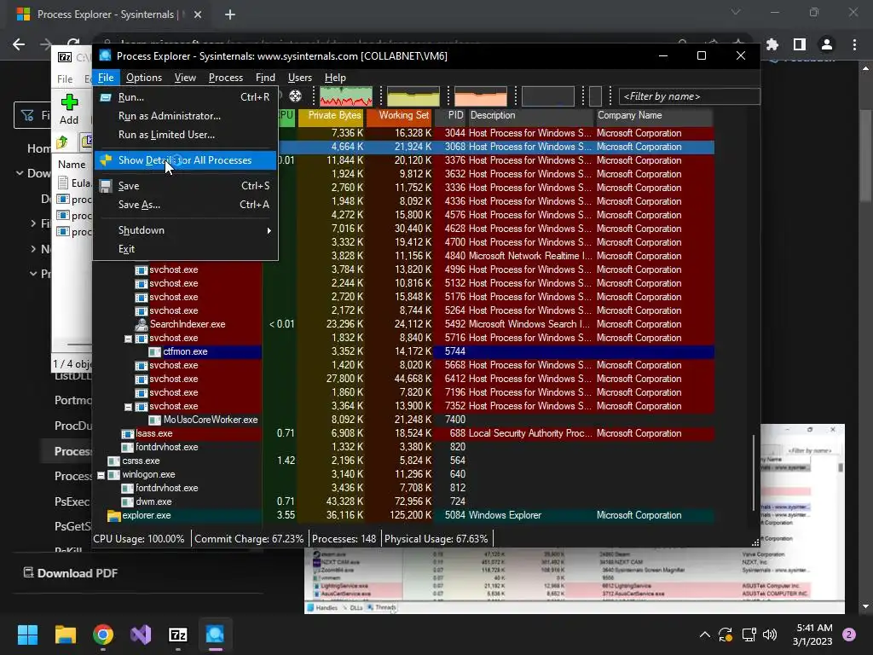Show hidden system tray icons chevron

pos(704,635)
